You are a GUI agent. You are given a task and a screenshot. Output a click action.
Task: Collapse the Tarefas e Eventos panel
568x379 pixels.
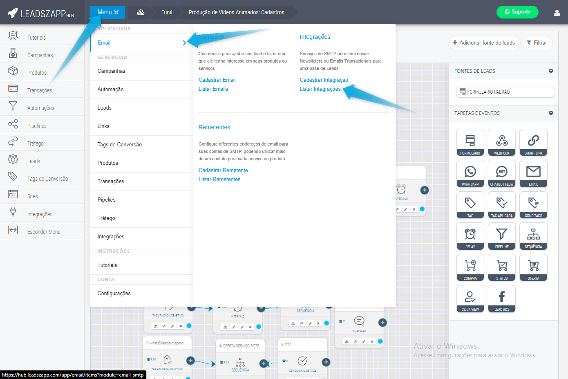click(550, 113)
